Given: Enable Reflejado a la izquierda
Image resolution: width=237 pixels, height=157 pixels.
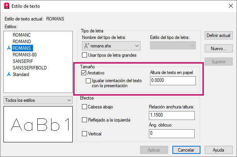Looking at the screenshot, I should pos(85,120).
